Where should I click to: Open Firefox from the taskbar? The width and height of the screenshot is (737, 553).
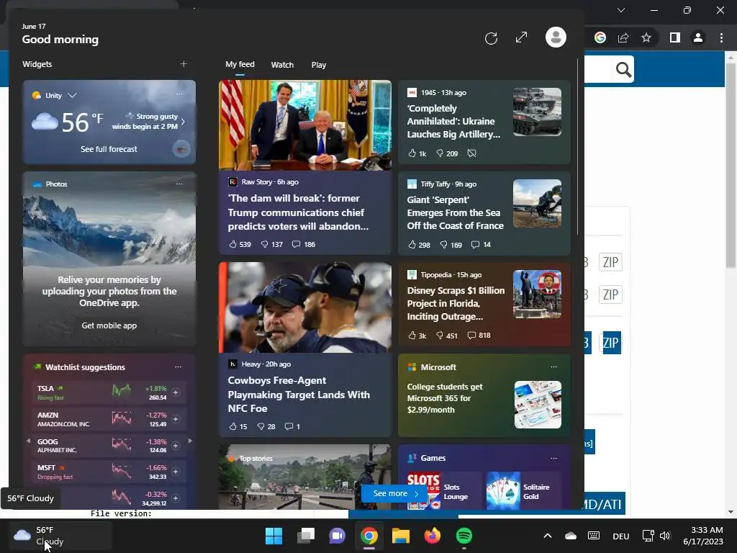[x=433, y=536]
